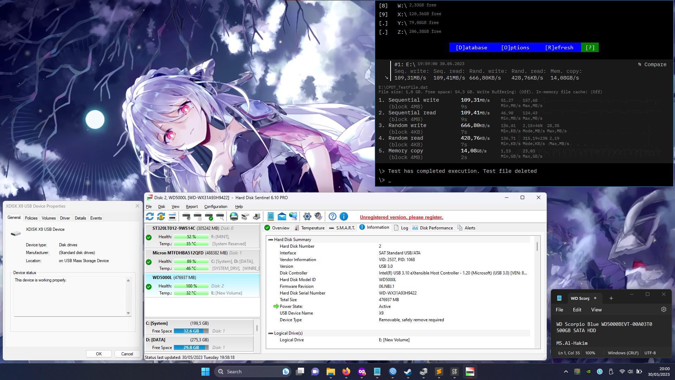This screenshot has width=675, height=380.
Task: Open the Edit menu in Notepad
Action: 577,310
